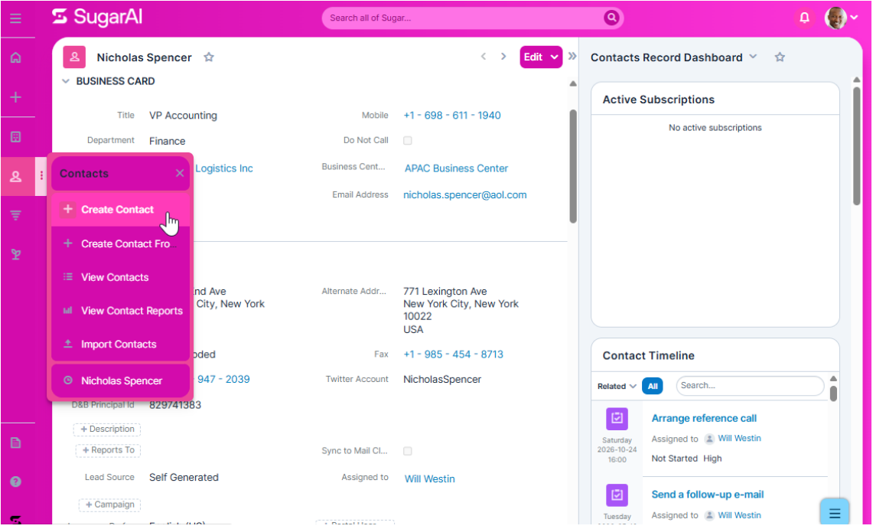Open the user avatar profile menu
873x529 pixels.
point(842,18)
